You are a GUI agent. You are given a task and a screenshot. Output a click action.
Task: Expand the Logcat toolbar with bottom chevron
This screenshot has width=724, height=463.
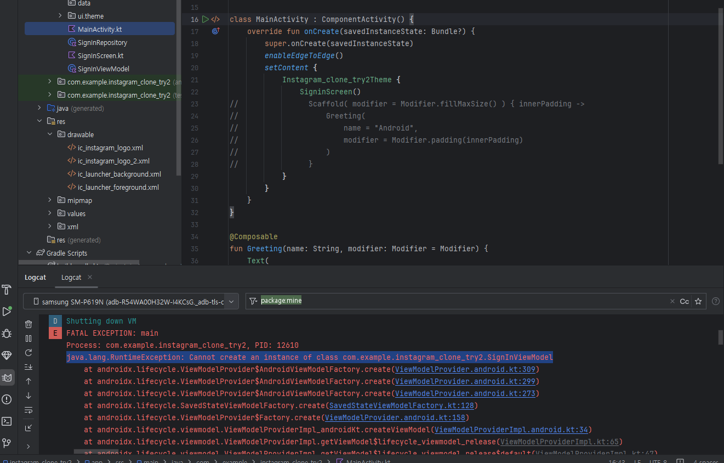[x=28, y=447]
